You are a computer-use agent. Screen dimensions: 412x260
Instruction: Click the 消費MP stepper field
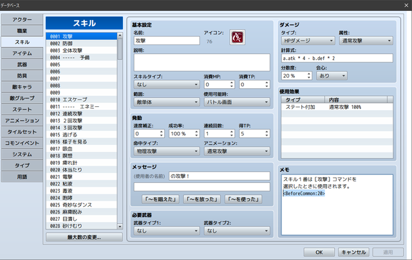coord(219,84)
